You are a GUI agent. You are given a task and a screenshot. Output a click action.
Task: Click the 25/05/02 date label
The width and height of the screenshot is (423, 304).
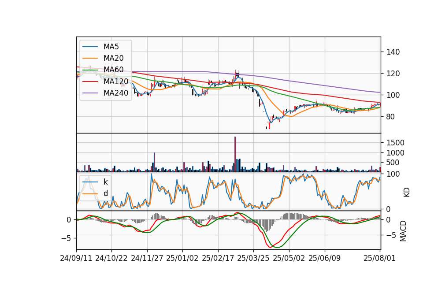[289, 258]
